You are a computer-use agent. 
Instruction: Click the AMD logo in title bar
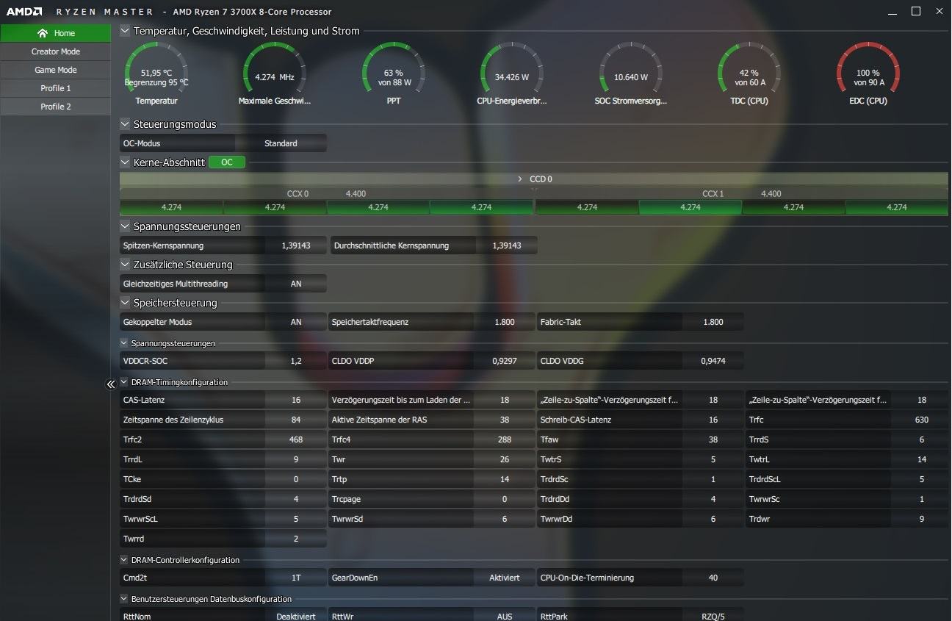(24, 12)
